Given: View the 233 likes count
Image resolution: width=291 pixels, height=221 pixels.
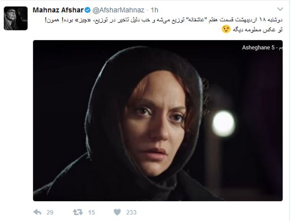Looking at the screenshot, I should pyautogui.click(x=131, y=212).
